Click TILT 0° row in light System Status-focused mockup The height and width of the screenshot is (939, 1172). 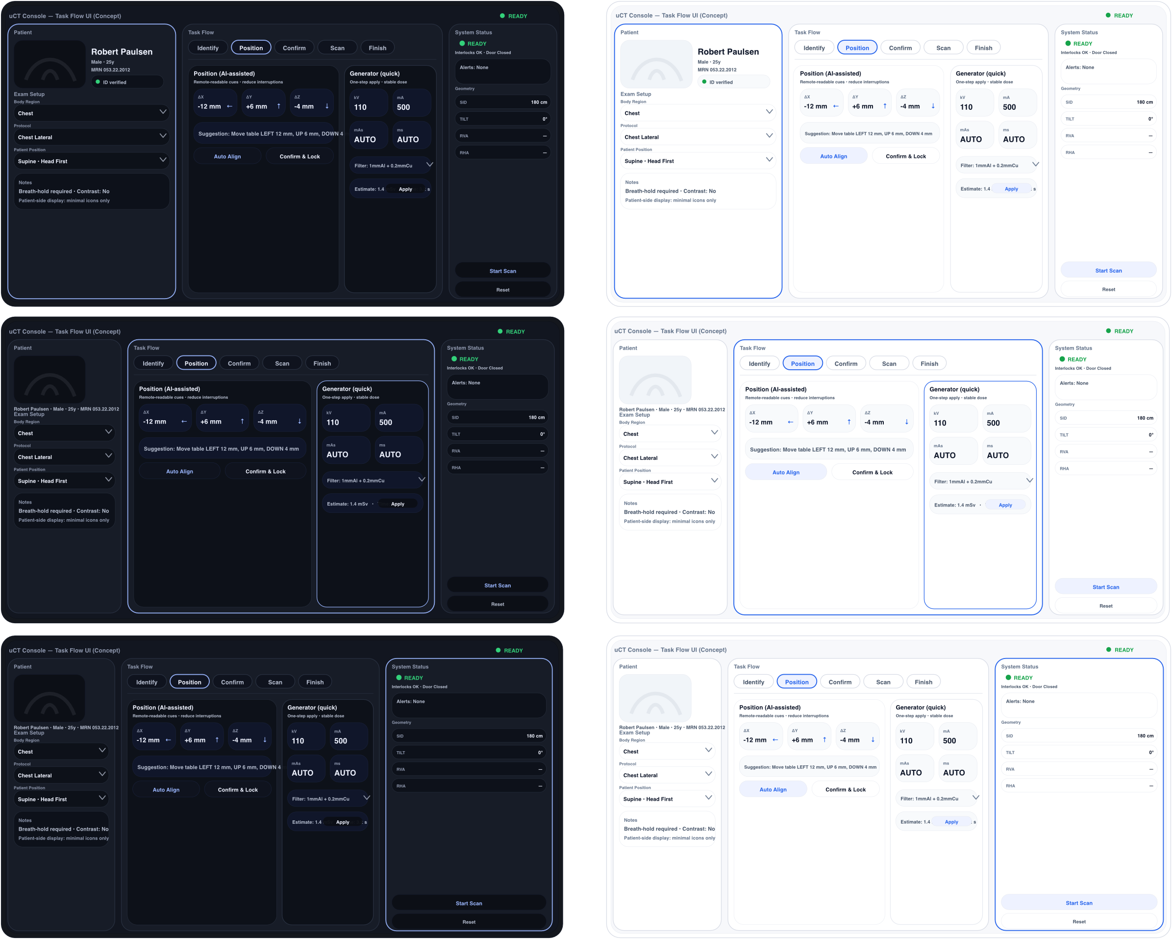pos(1079,753)
